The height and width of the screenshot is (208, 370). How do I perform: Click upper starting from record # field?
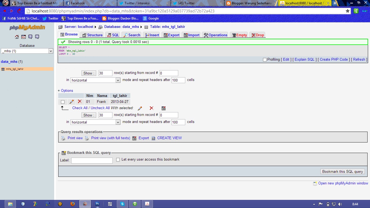(169, 73)
